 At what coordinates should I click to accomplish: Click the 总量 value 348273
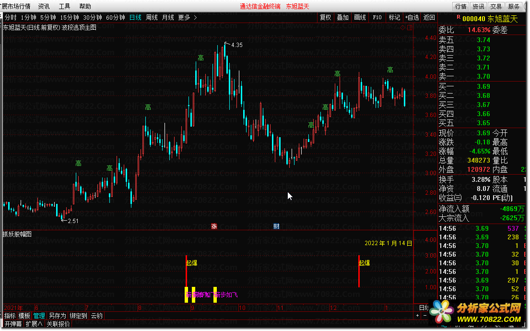coord(479,160)
